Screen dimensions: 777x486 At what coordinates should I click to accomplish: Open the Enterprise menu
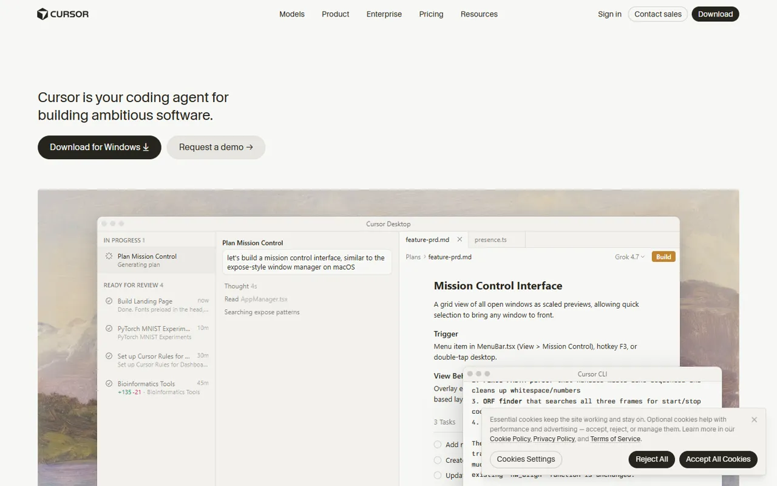point(384,14)
